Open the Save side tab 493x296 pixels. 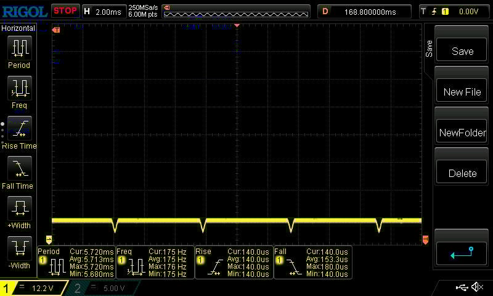click(429, 49)
